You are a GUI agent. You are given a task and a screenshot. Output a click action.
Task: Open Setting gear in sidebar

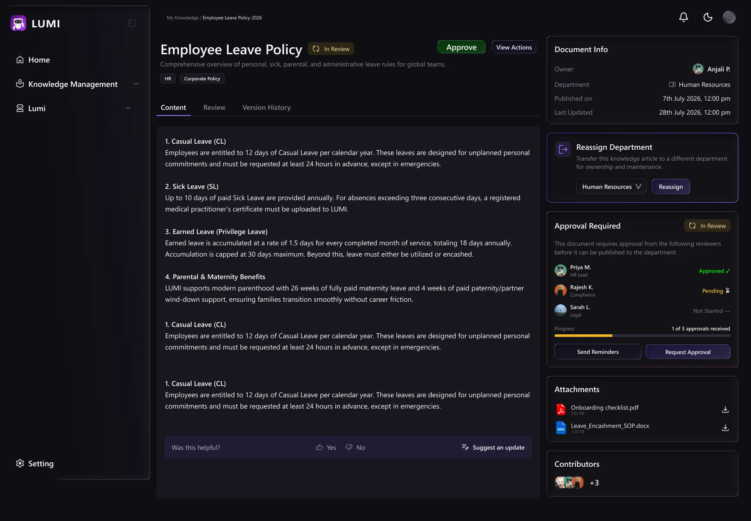click(20, 463)
